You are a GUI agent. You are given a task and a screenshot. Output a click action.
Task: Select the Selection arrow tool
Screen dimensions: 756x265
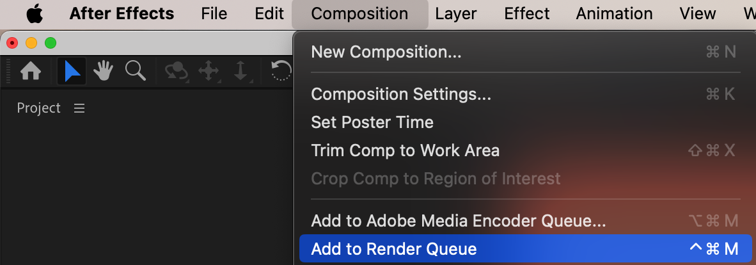click(x=72, y=71)
